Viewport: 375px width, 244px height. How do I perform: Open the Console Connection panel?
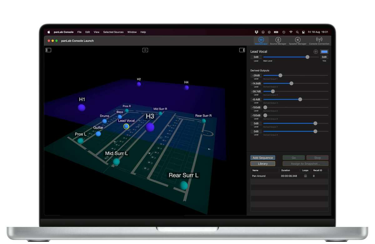(x=319, y=41)
